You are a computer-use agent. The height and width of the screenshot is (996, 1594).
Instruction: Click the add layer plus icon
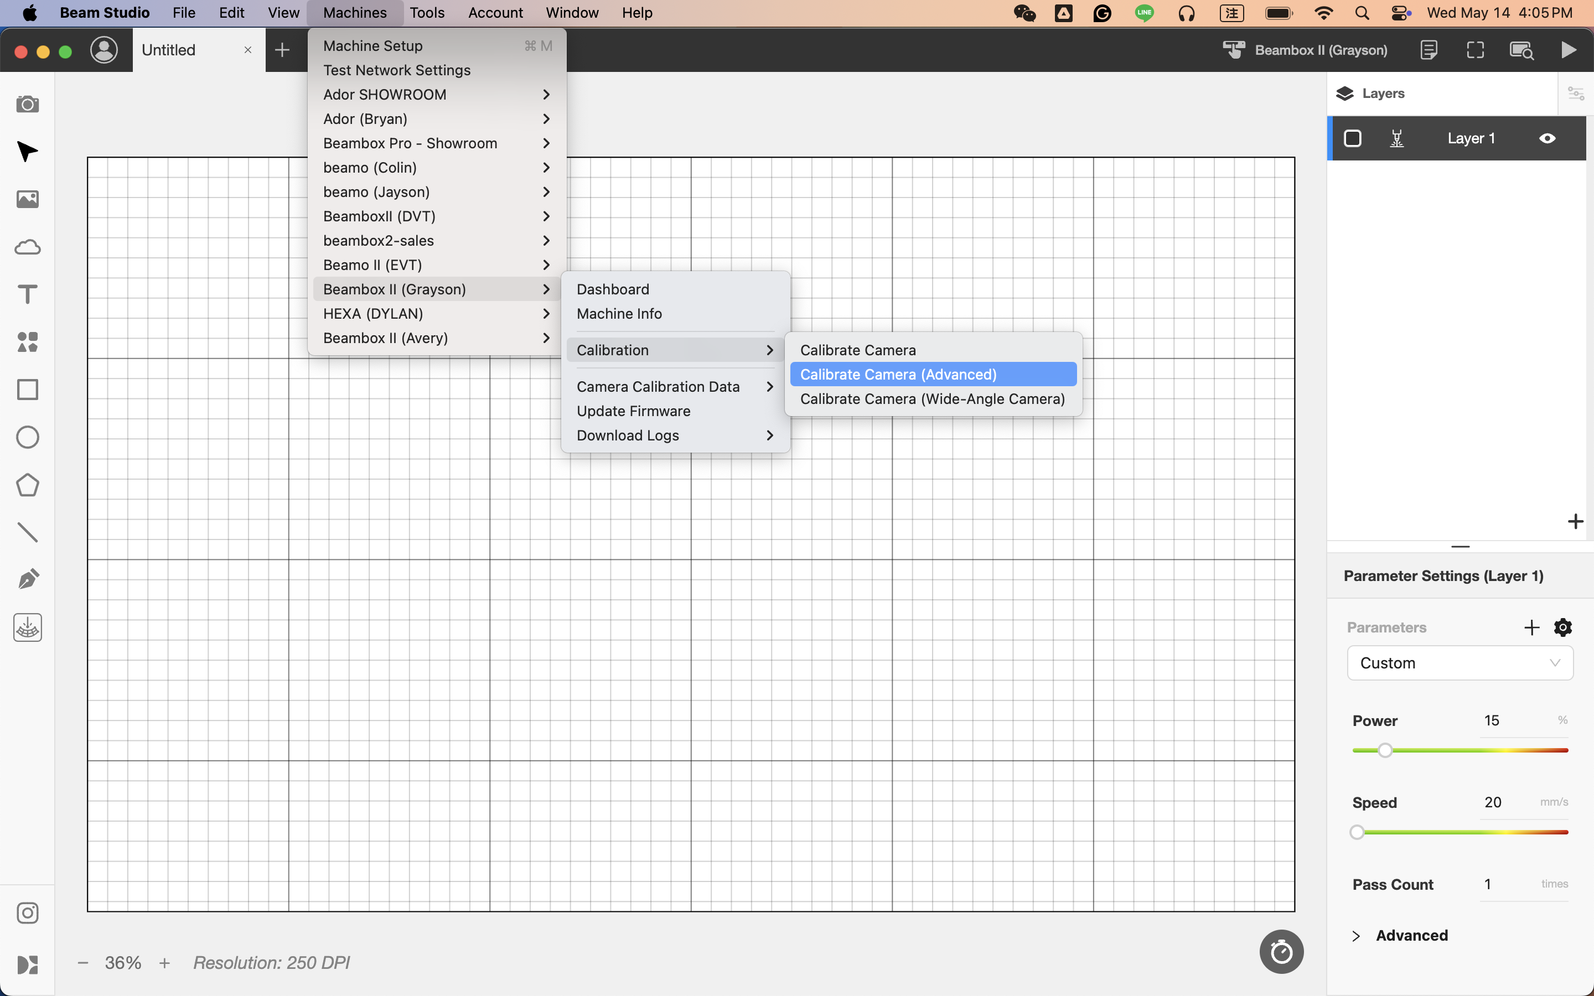coord(1576,522)
